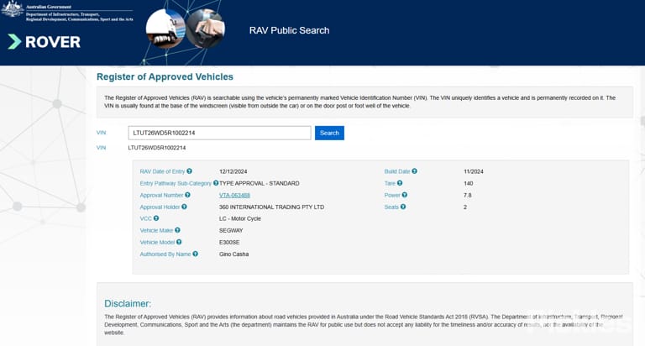The width and height of the screenshot is (645, 346).
Task: Show help for Approval Holder
Action: pyautogui.click(x=184, y=207)
